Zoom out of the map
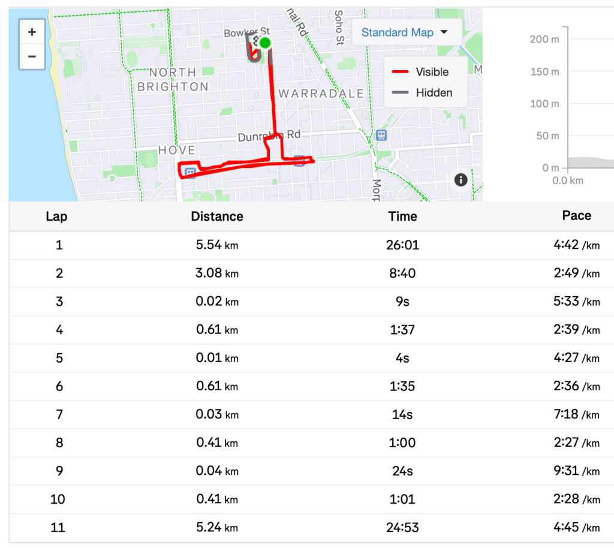 32,57
